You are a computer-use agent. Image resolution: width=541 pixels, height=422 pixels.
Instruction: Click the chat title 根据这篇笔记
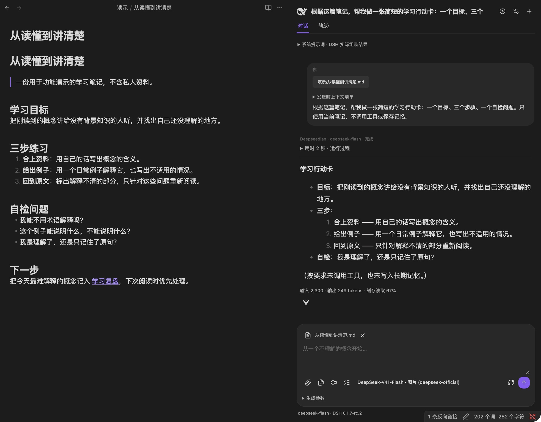click(397, 11)
